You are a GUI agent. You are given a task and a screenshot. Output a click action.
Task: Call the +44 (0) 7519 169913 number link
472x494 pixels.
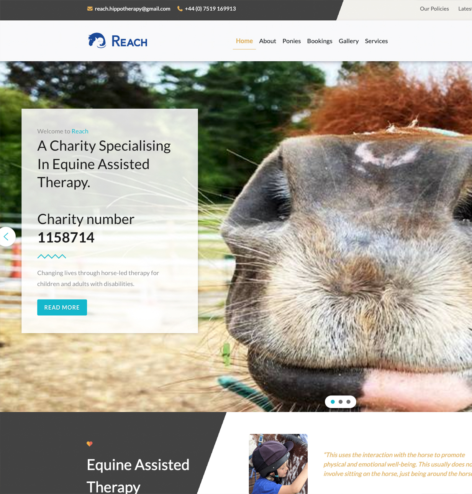[x=210, y=9]
